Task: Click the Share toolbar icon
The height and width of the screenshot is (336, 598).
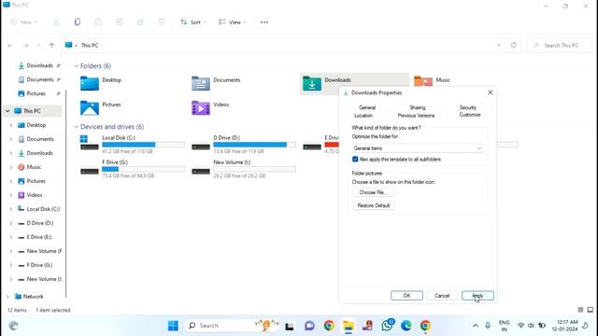Action: click(140, 22)
